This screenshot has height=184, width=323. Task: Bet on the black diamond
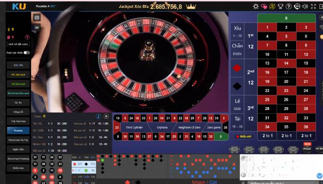click(x=237, y=86)
